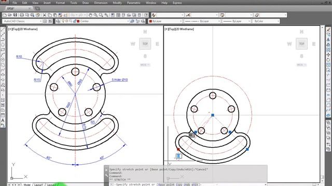Viewport: 332px width, 186px height.
Task: Click the red layer color swatch
Action: click(x=78, y=21)
